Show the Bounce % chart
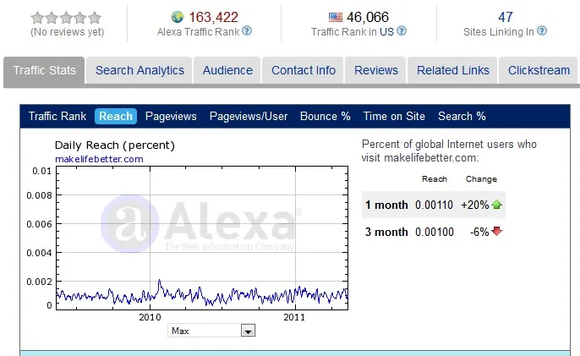 (x=326, y=116)
